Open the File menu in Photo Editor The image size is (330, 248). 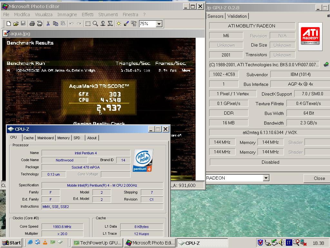coord(6,15)
